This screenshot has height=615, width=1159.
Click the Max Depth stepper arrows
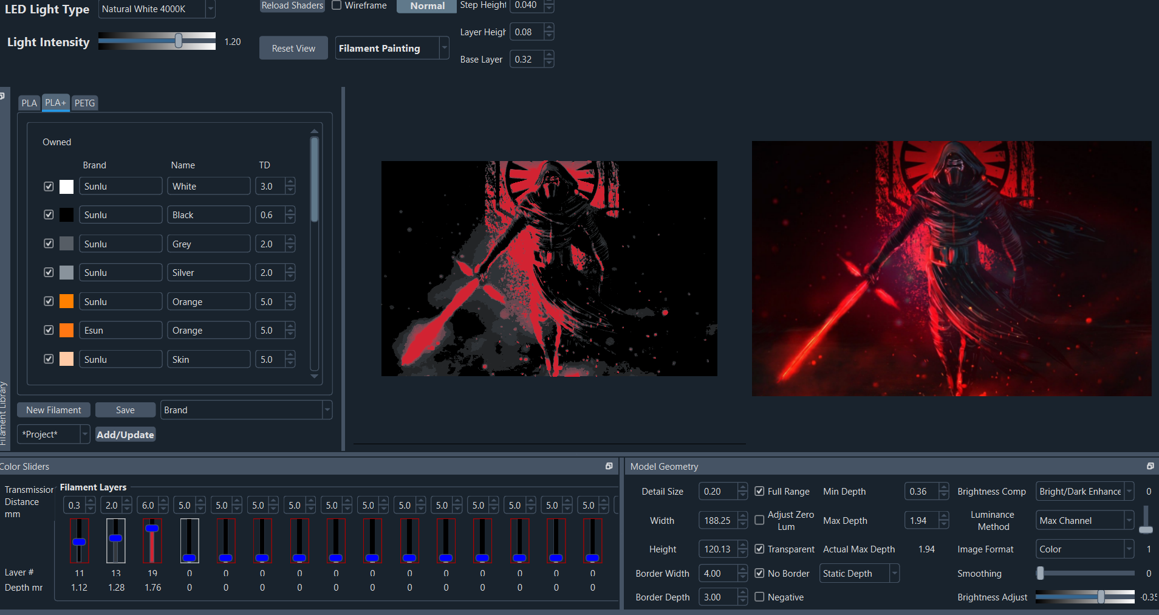943,520
